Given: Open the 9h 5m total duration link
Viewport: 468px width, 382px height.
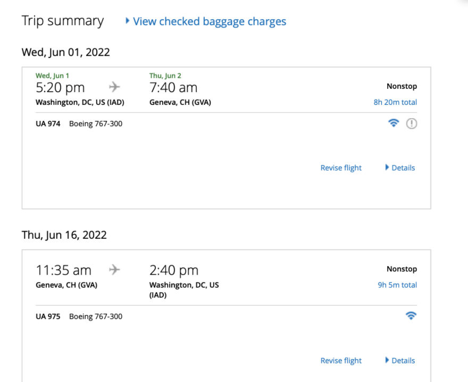Looking at the screenshot, I should pos(397,285).
